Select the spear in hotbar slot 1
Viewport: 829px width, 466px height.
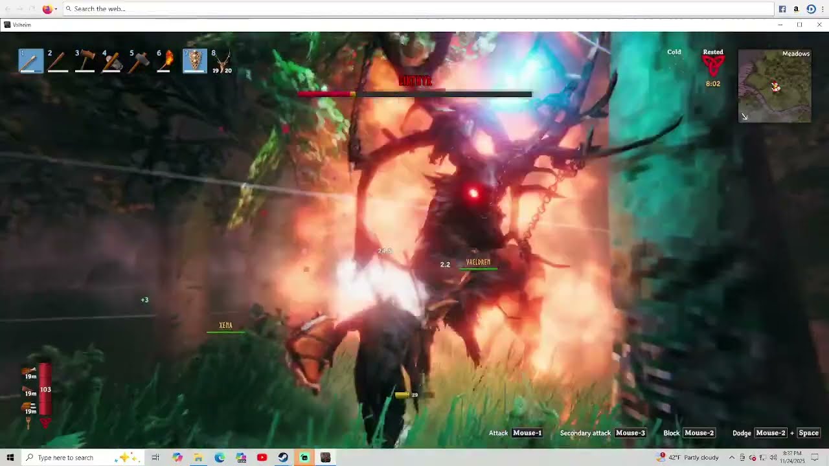pyautogui.click(x=30, y=61)
